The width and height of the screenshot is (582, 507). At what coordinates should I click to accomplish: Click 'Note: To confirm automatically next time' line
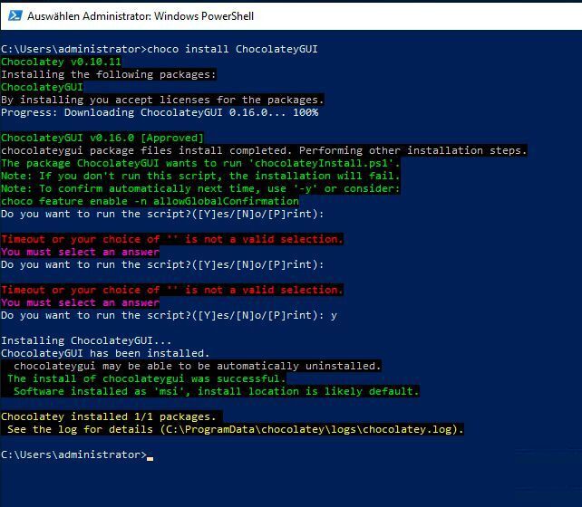point(200,188)
